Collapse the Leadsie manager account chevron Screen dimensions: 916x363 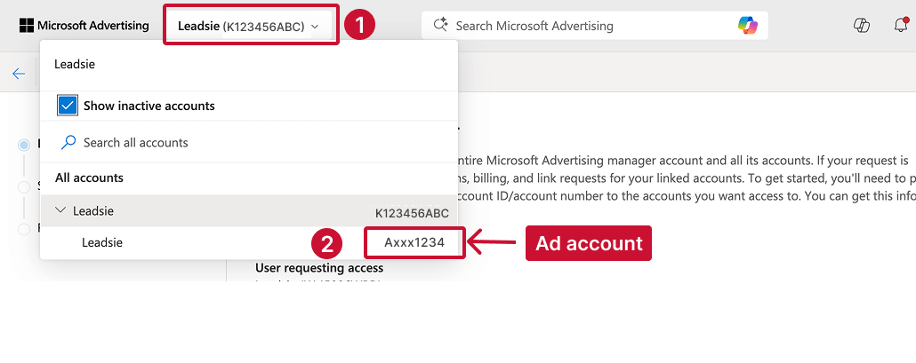coord(60,211)
